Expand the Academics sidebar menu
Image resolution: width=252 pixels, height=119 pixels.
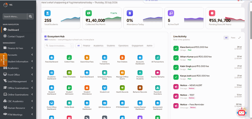[x=18, y=68]
